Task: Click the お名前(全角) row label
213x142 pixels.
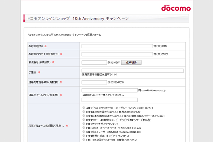Action: [x=35, y=46]
